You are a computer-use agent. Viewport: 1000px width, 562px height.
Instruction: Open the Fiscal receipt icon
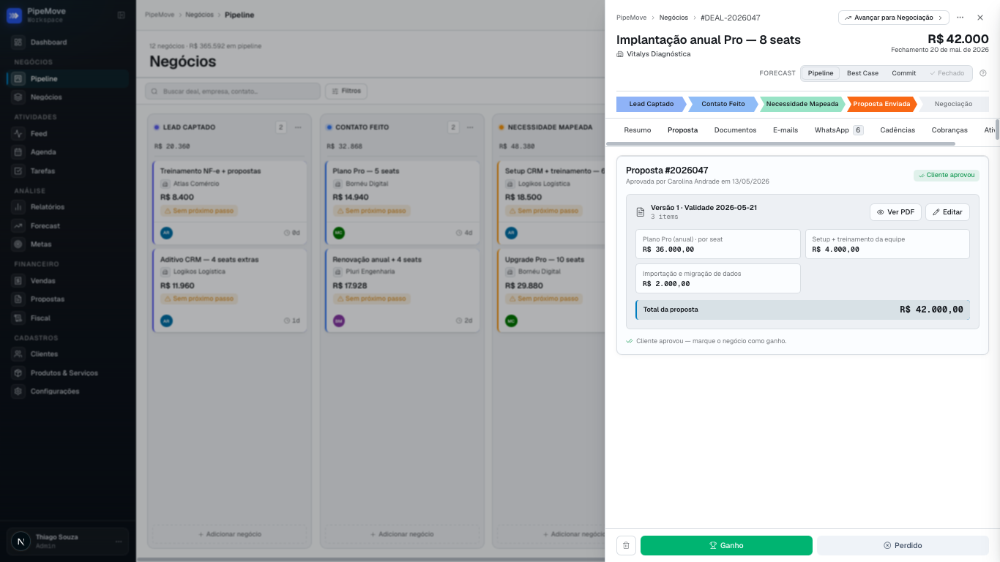tap(18, 318)
